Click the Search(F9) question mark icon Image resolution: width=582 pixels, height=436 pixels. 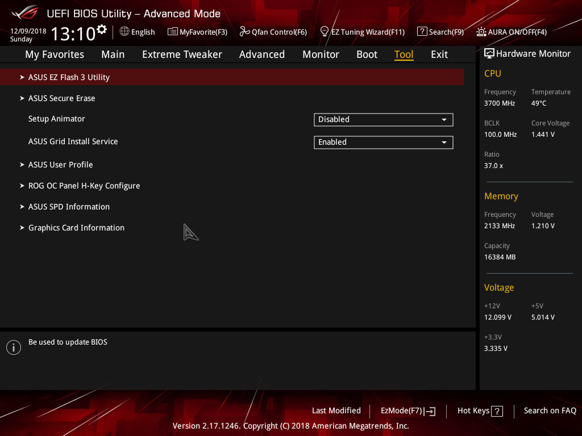422,32
